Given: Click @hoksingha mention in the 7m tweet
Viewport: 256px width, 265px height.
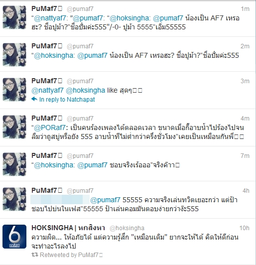Looking at the screenshot, I should [x=53, y=165].
